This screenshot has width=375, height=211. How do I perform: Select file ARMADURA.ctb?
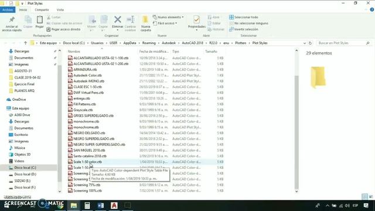pos(85,70)
